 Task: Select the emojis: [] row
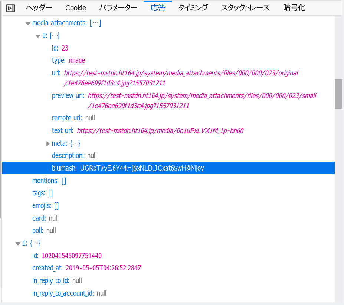click(168, 206)
